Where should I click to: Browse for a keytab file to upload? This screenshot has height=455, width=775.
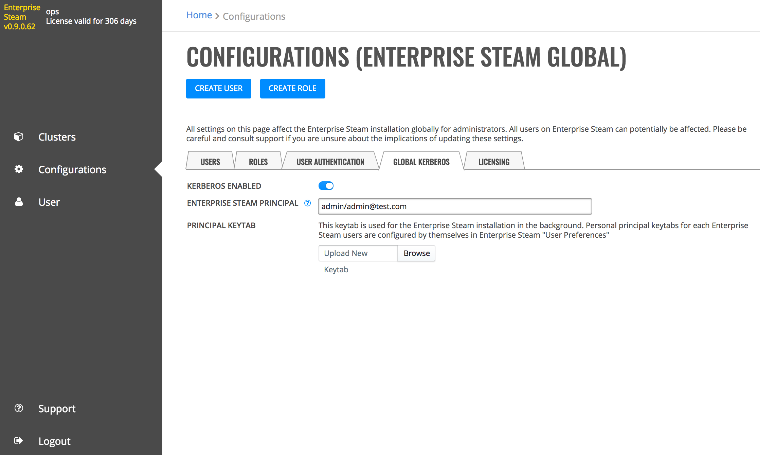click(416, 253)
